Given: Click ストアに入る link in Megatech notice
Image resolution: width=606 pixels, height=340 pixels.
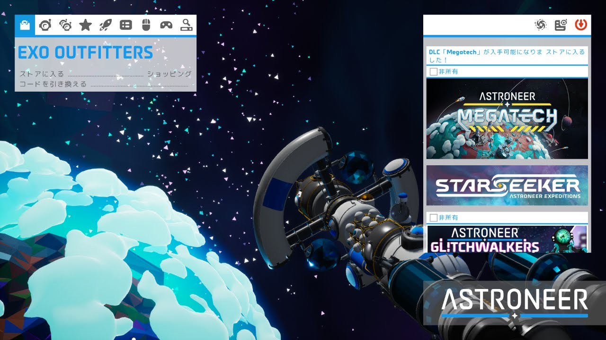Looking at the screenshot, I should click(565, 51).
